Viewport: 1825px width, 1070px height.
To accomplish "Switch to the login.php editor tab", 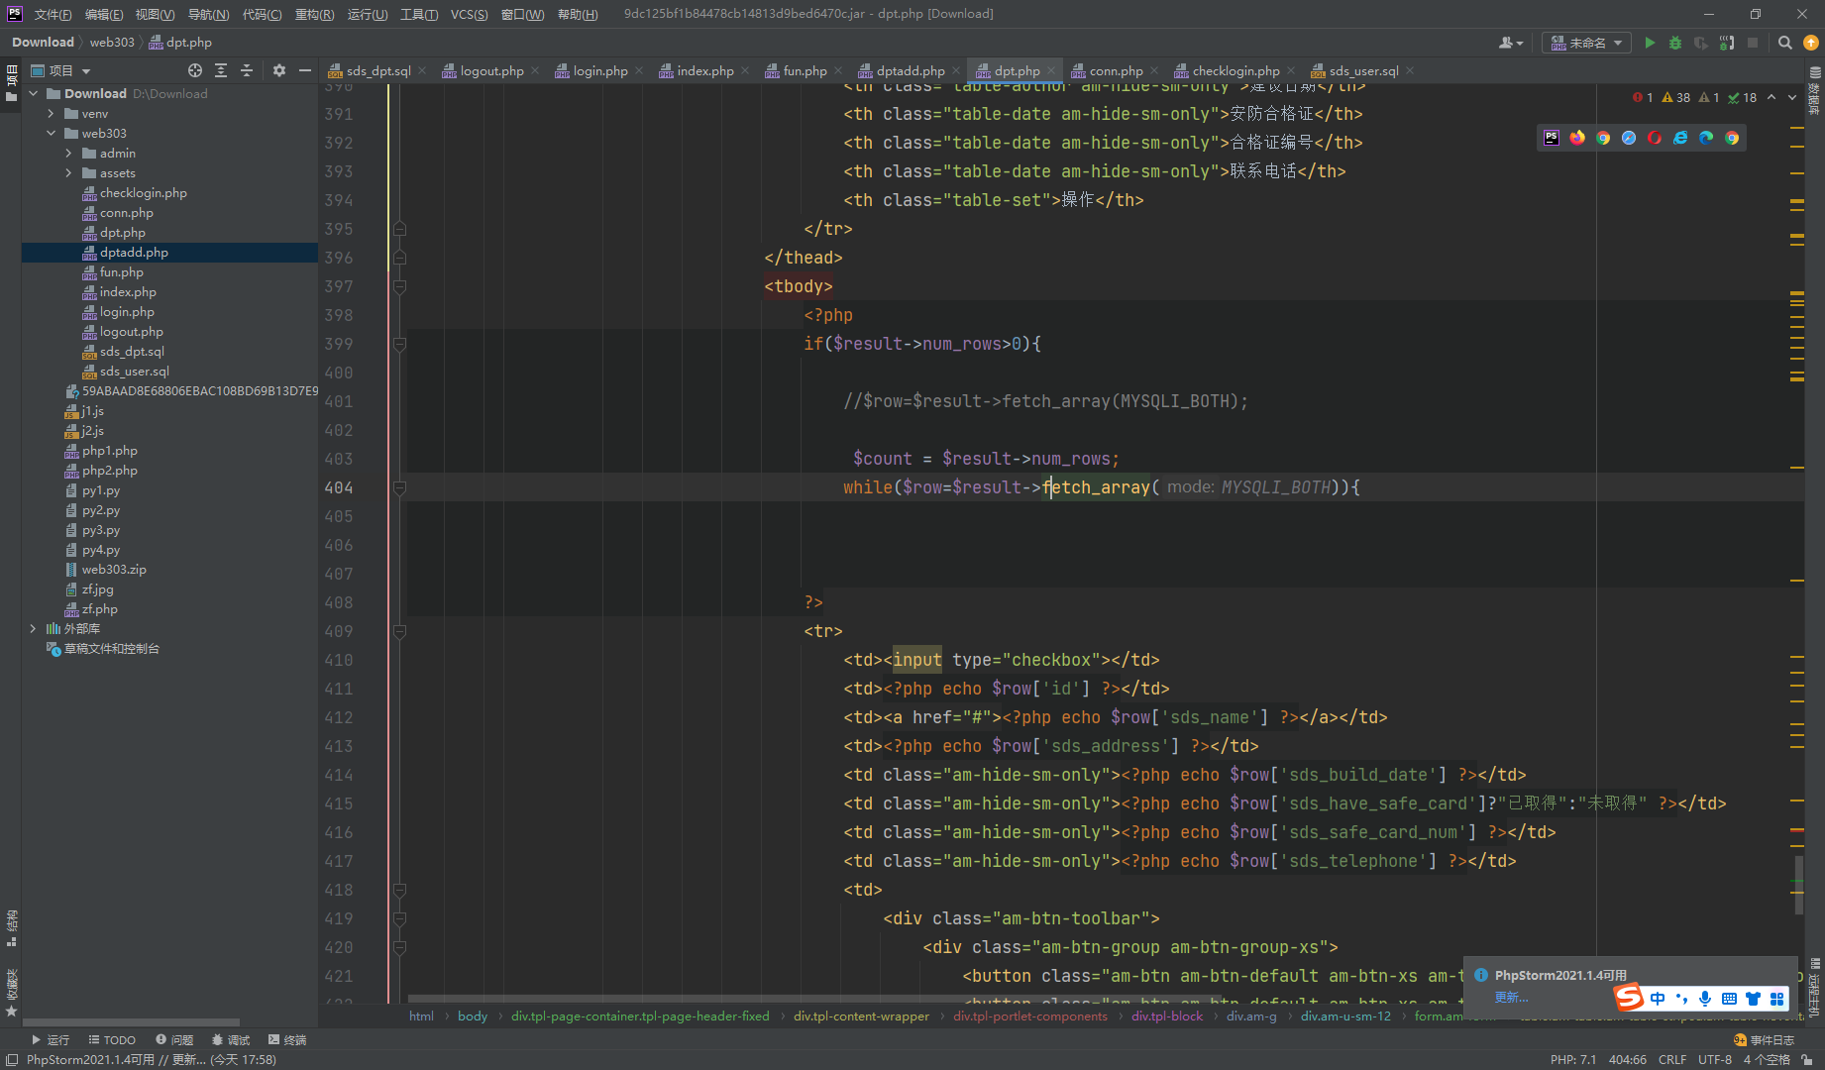I will pos(600,70).
